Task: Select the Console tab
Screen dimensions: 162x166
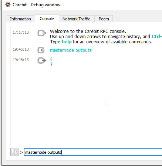Action: pyautogui.click(x=47, y=19)
